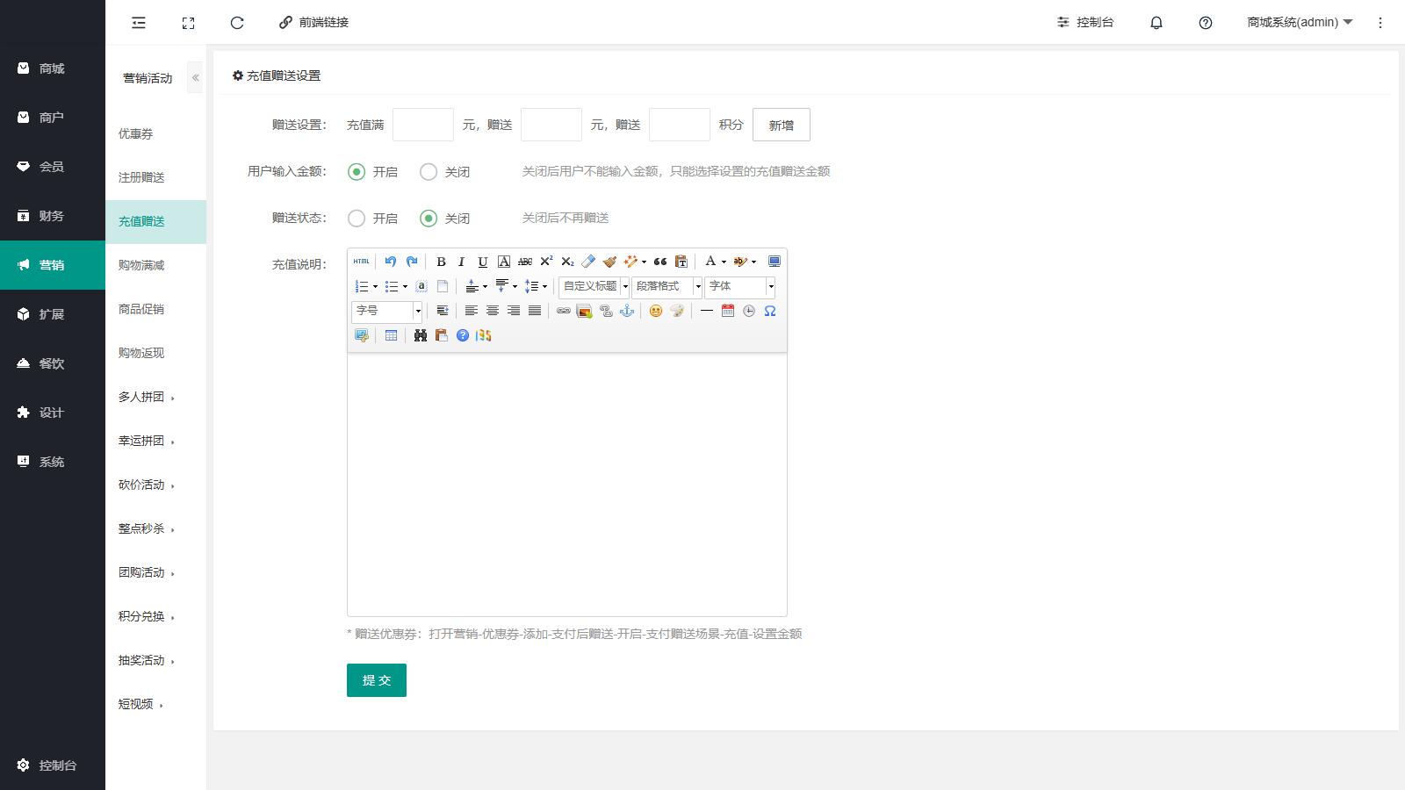Click the 充值满 amount input field
The image size is (1405, 790).
pos(423,125)
